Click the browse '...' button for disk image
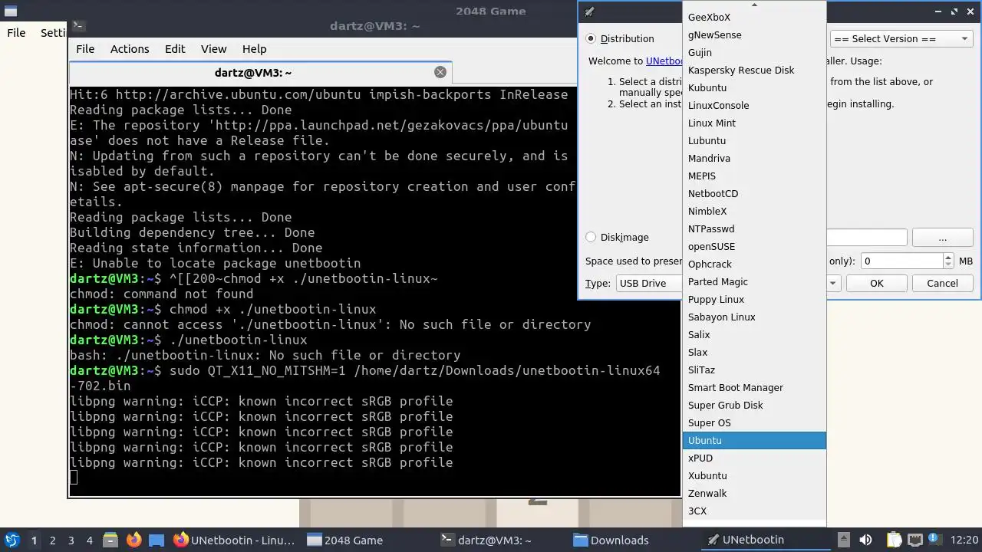This screenshot has height=552, width=982. [942, 238]
